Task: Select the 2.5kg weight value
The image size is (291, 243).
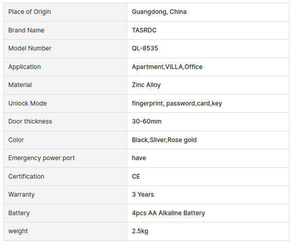Action: pyautogui.click(x=140, y=231)
